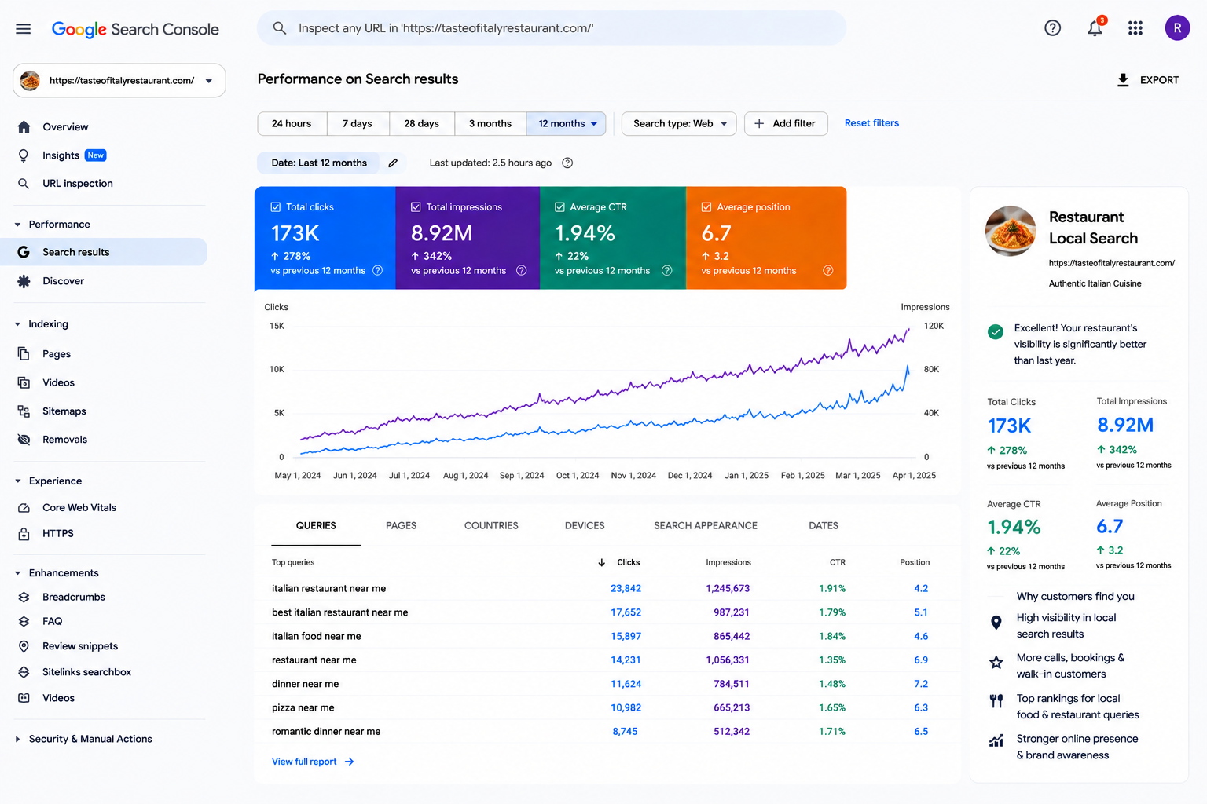Click the URL inspection search field
1207x804 pixels.
click(x=552, y=28)
